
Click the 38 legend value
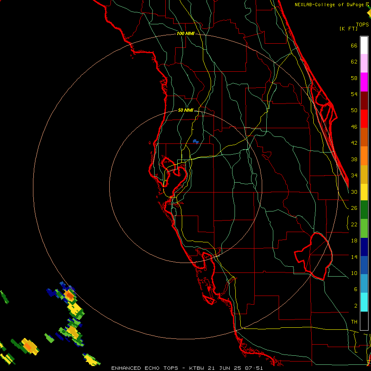click(354, 159)
